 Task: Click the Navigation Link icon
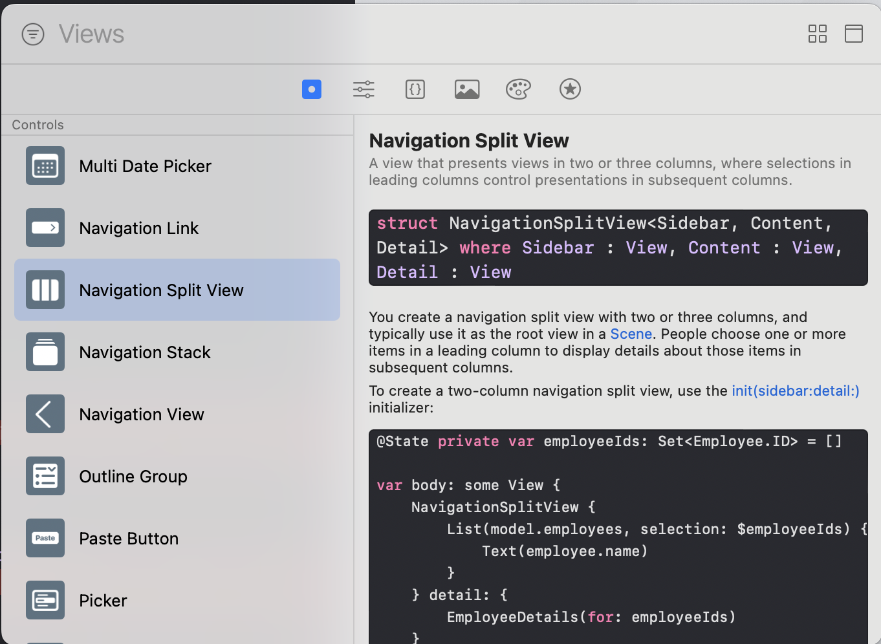(x=45, y=228)
